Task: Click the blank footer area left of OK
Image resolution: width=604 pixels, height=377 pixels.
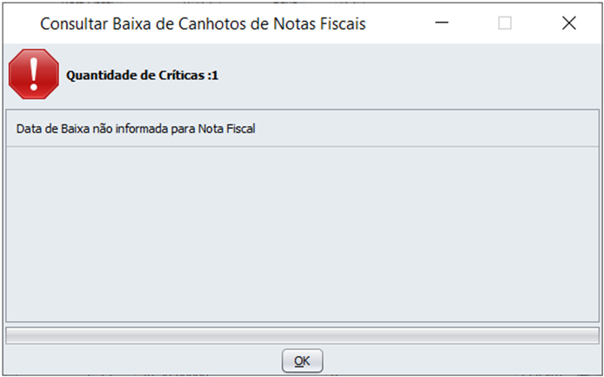Action: coord(139,360)
